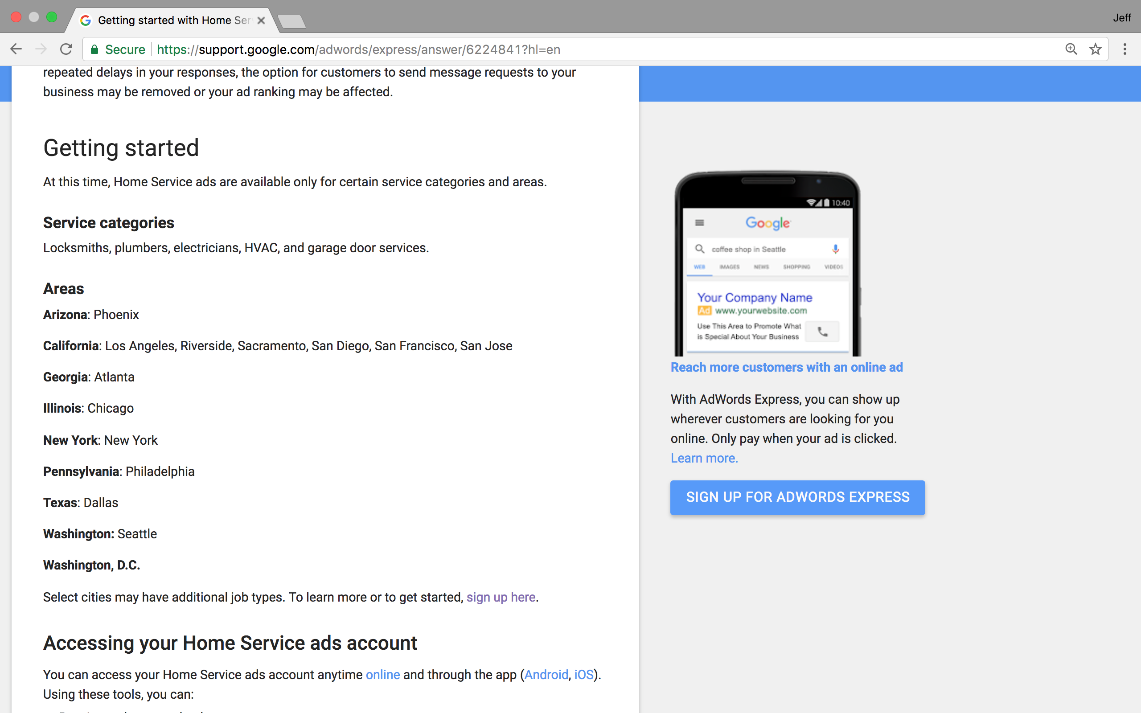This screenshot has width=1141, height=713.
Task: Click 'Washington, D.C.' text
Action: (x=91, y=565)
